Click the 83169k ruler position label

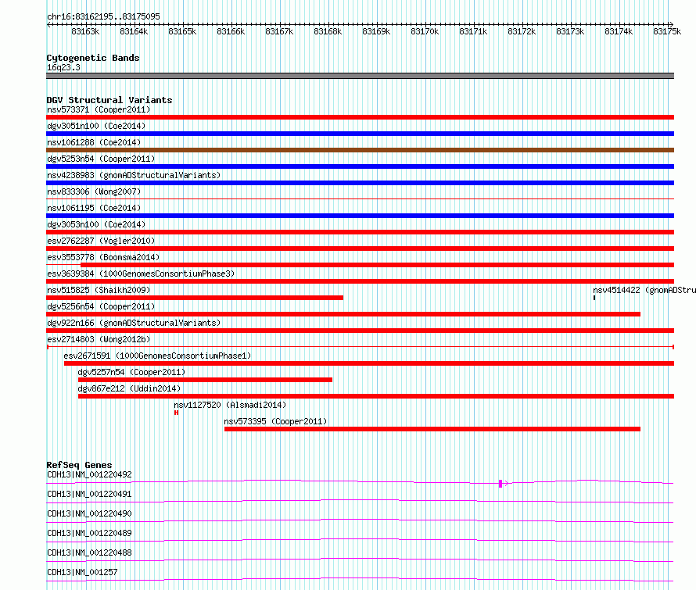(x=376, y=31)
